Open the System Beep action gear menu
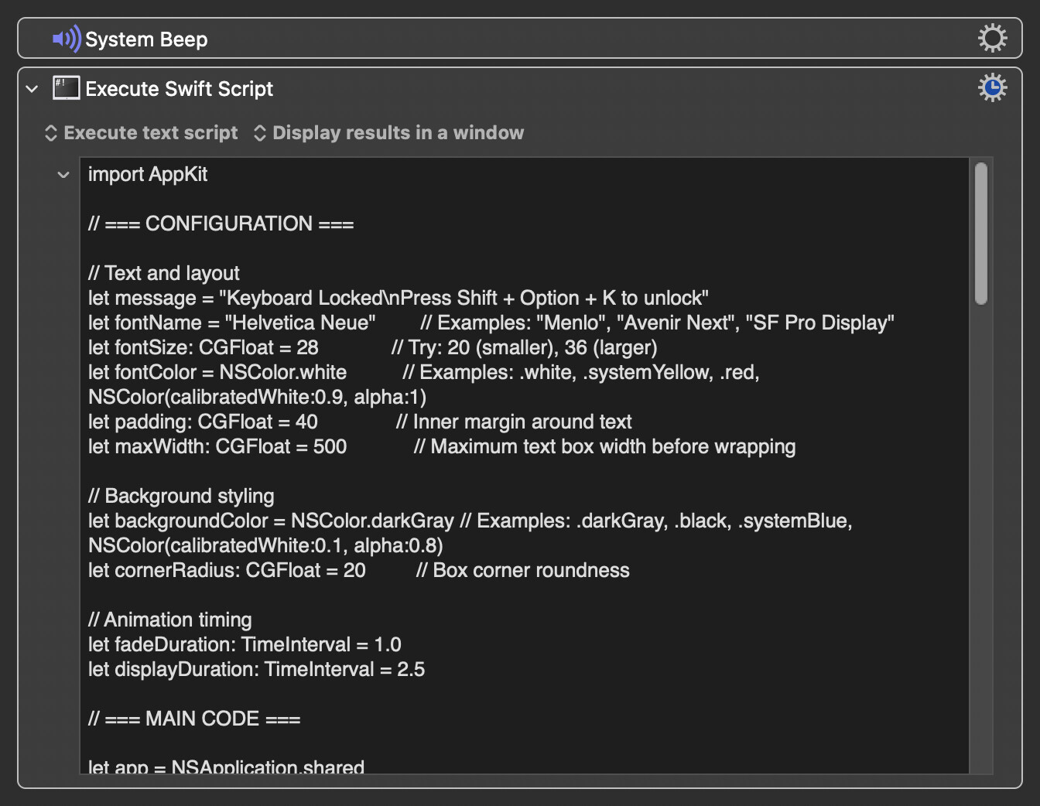 [992, 38]
